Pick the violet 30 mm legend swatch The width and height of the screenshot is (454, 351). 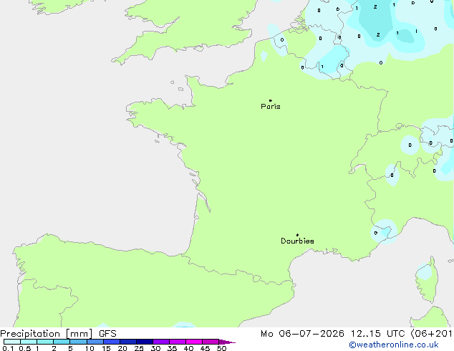pos(161,342)
